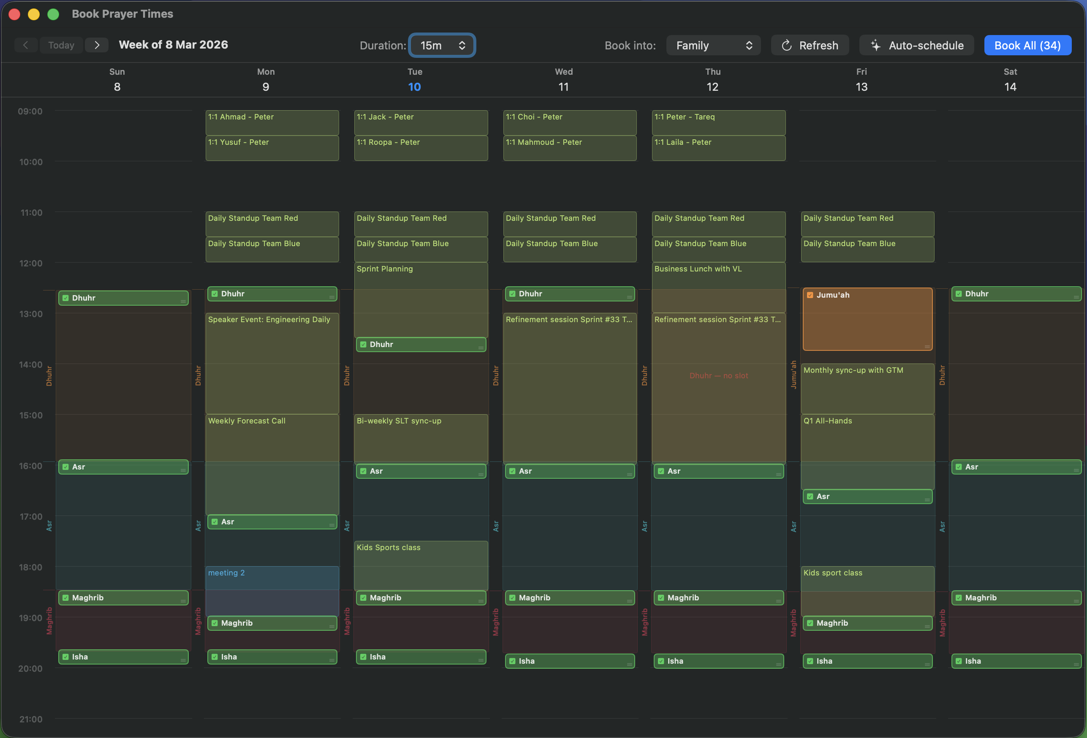Select the Tue 10 day header
Viewport: 1087px width, 738px height.
click(414, 79)
